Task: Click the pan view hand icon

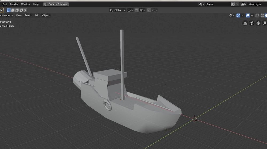Action: click(258, 23)
